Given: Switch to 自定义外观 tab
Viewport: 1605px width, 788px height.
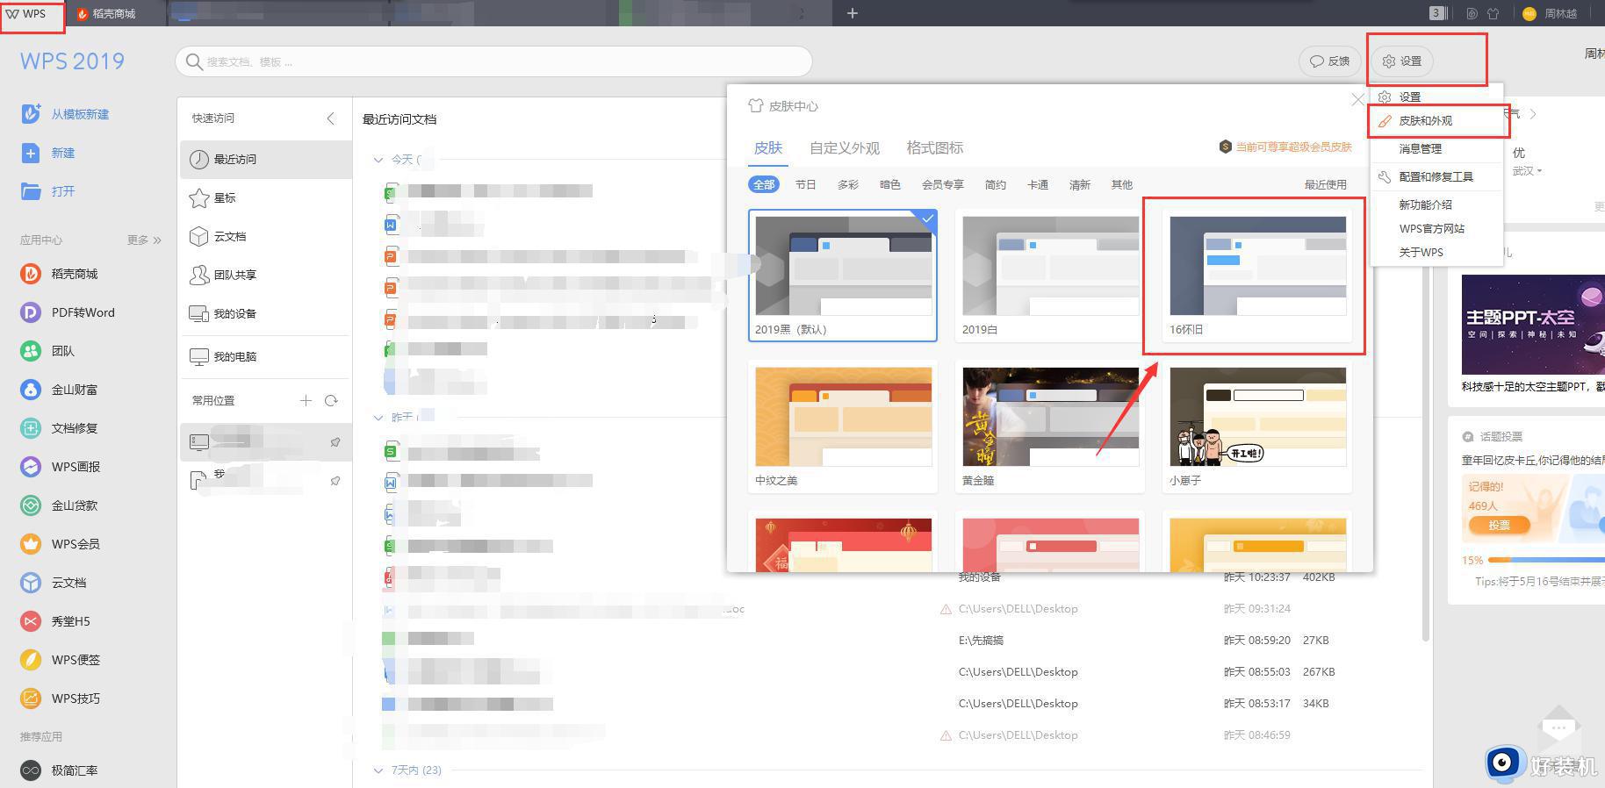Looking at the screenshot, I should coord(845,147).
